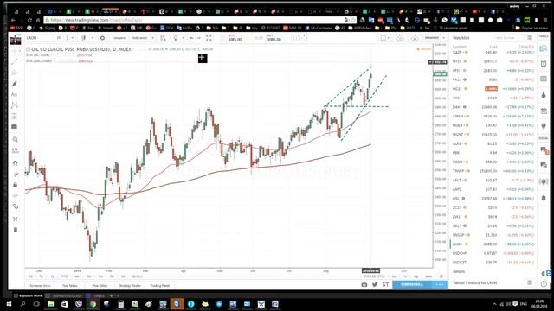Open the ideas bulb icon in right sidebar
The height and width of the screenshot is (311, 554).
coord(544,126)
